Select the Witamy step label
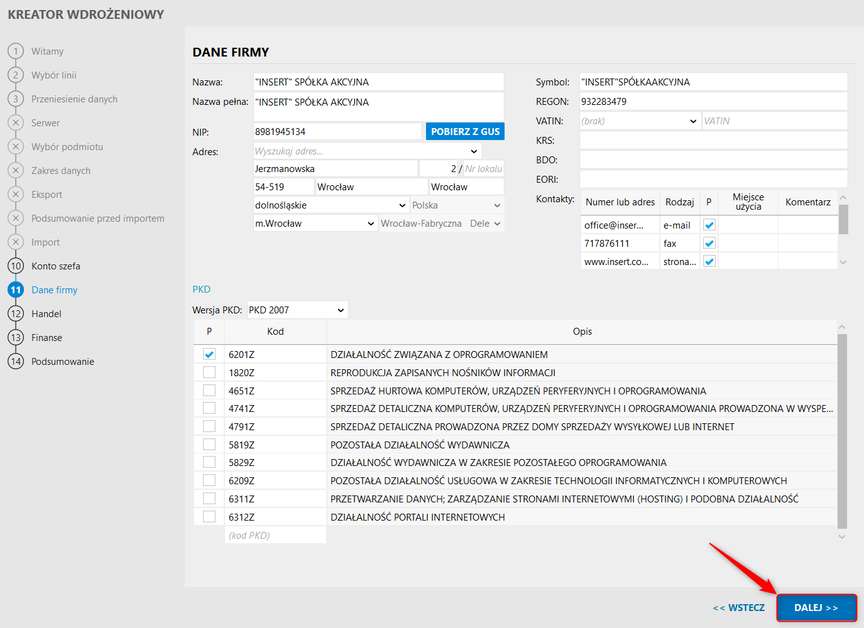The height and width of the screenshot is (628, 864). (x=48, y=51)
